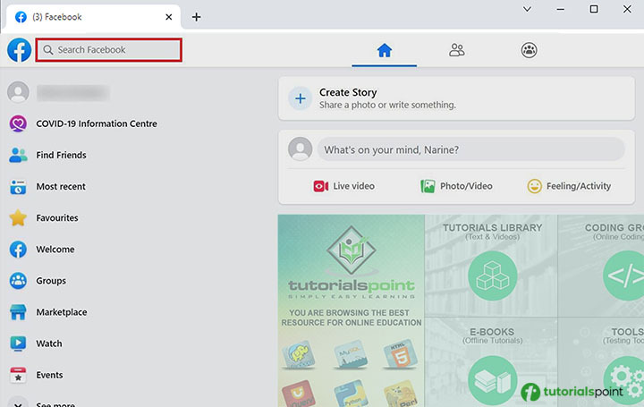Open the Home tab icon
Viewport: 644px width, 407px height.
coord(385,50)
